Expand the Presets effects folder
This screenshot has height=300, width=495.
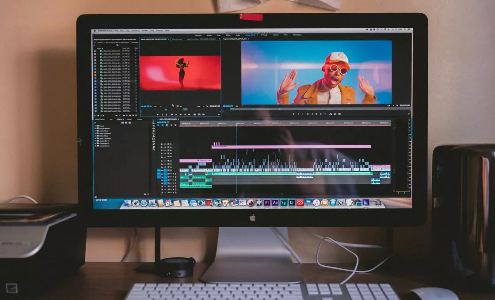click(x=95, y=126)
